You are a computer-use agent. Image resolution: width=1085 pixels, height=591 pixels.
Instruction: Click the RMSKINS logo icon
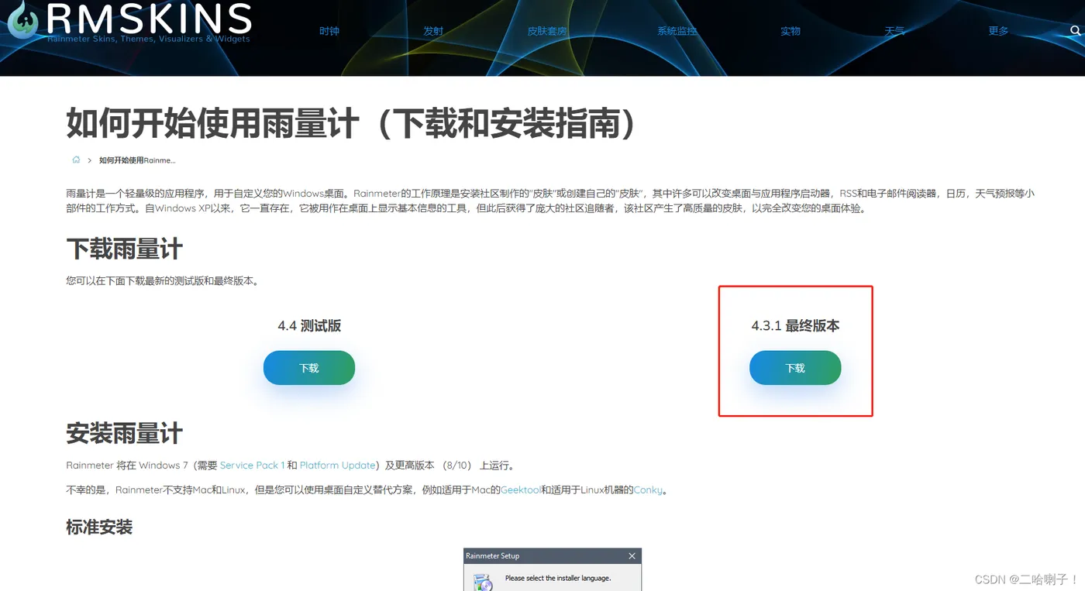point(23,21)
